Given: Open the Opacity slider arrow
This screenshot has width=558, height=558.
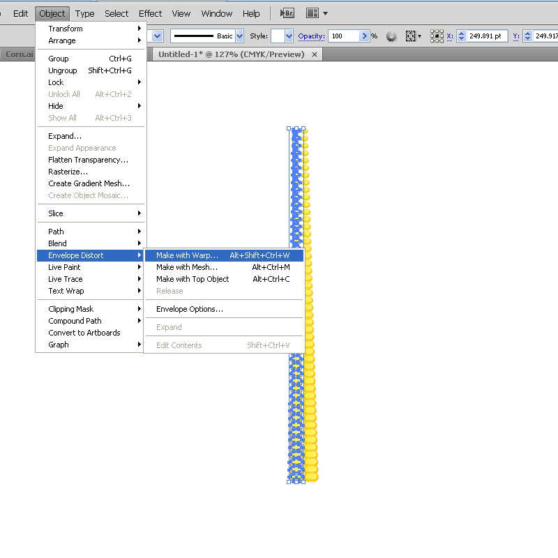Looking at the screenshot, I should [364, 36].
